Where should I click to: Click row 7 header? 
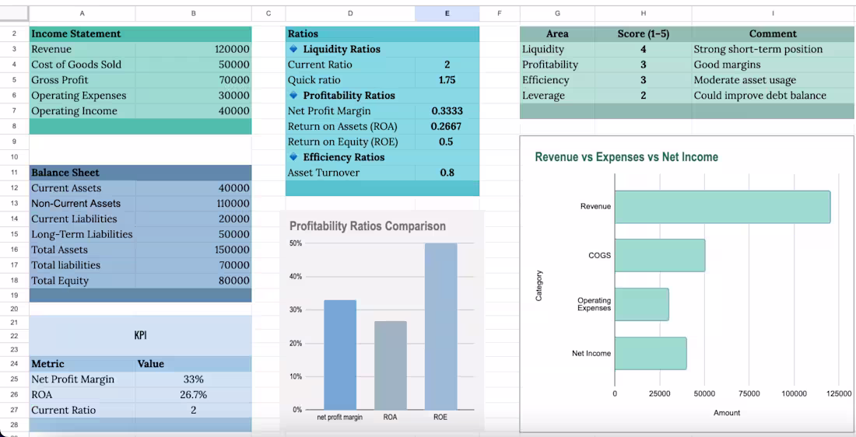[x=15, y=110]
